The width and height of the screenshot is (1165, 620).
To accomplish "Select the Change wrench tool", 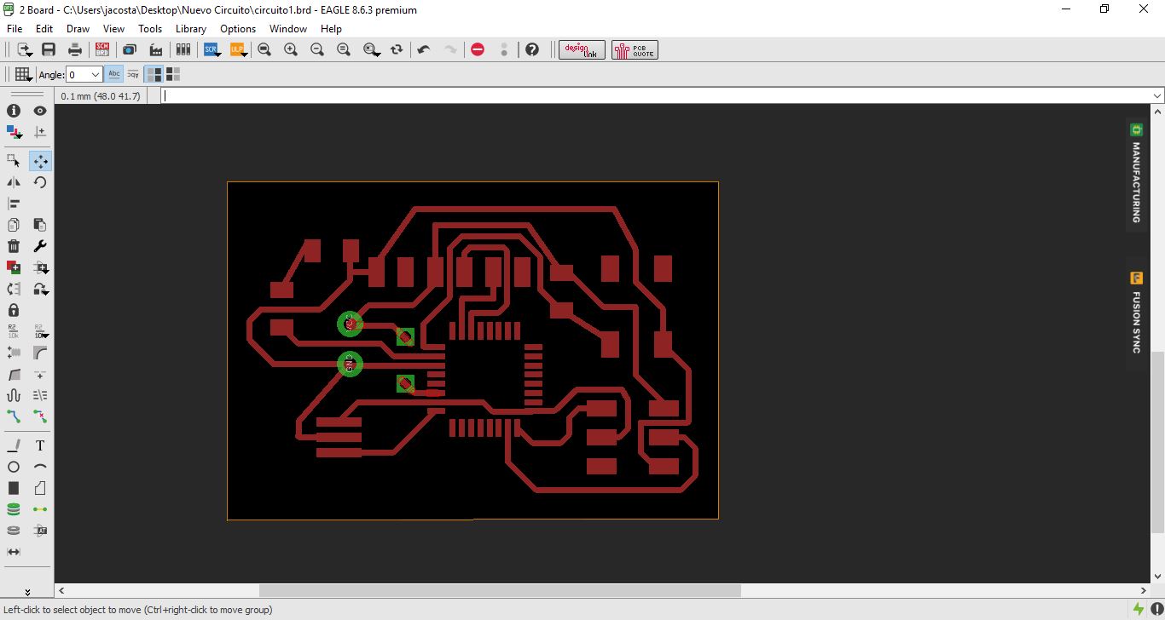I will 40,246.
